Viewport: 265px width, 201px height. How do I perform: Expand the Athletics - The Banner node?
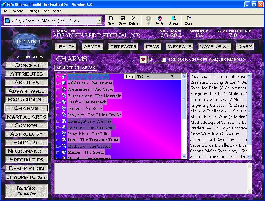[x=58, y=83]
